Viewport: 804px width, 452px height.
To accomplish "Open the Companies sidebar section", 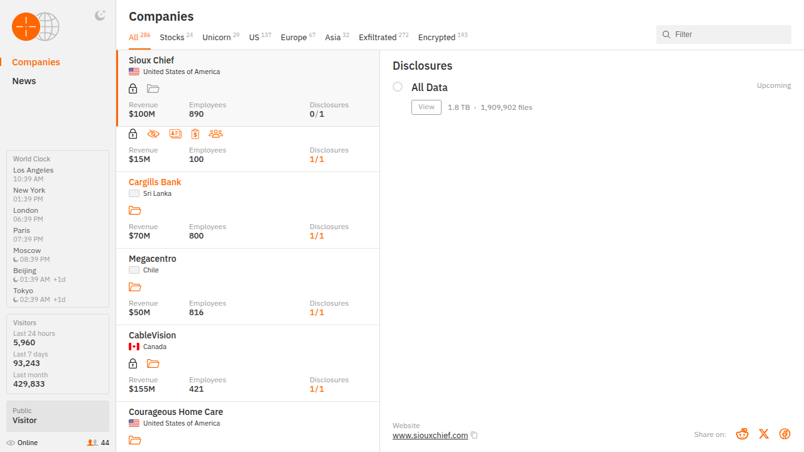I will point(36,62).
